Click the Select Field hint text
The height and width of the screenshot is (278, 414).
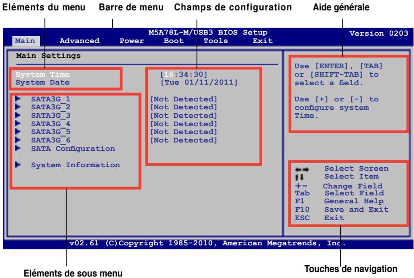pyautogui.click(x=354, y=193)
